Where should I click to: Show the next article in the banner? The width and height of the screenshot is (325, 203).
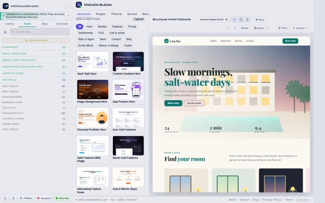(x=69, y=16)
